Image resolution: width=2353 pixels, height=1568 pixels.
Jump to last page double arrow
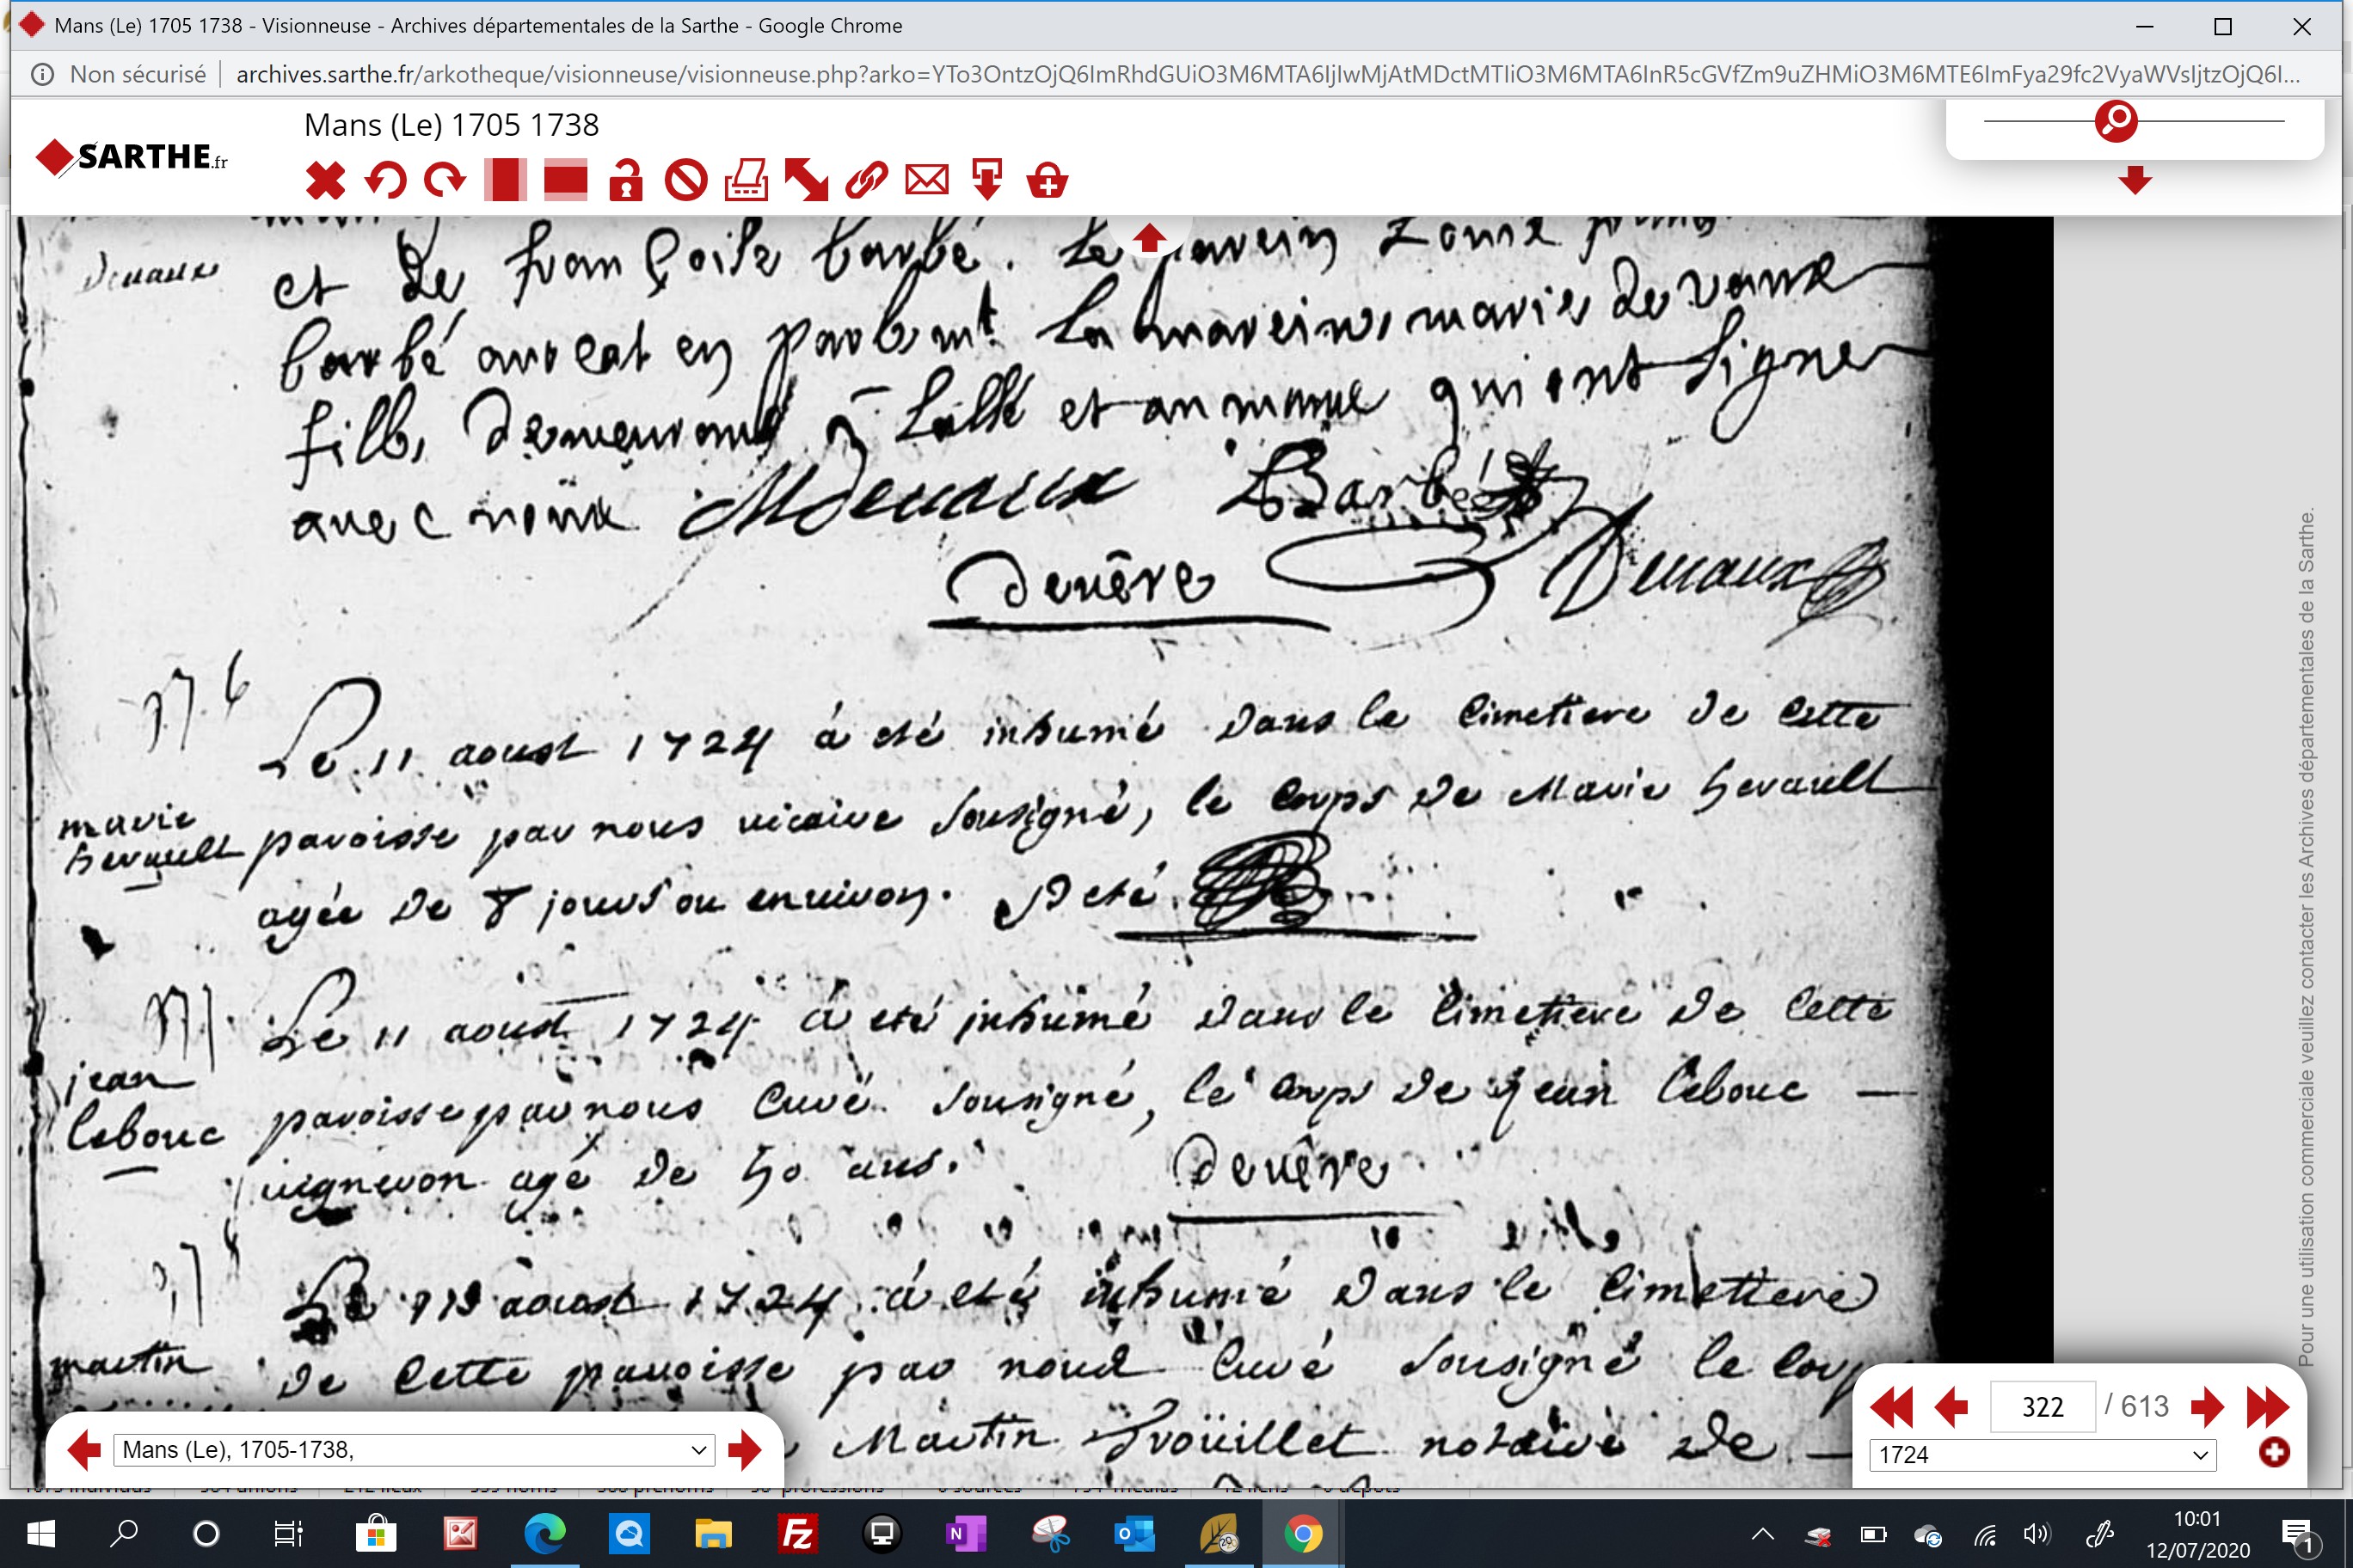point(2267,1407)
